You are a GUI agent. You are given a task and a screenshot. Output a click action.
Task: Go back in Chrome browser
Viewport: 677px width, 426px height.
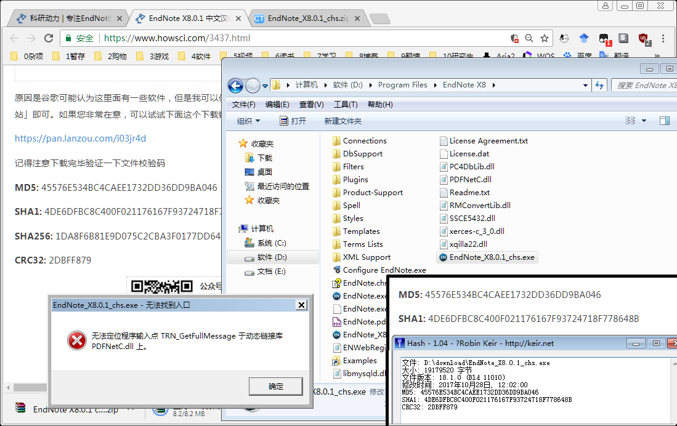pyautogui.click(x=14, y=38)
